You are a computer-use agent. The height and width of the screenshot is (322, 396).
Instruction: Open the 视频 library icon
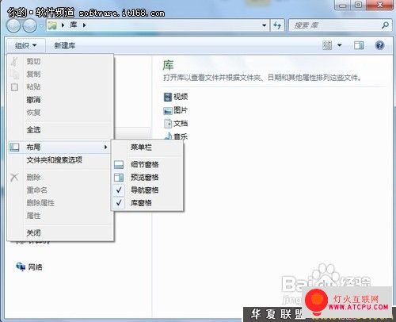168,97
